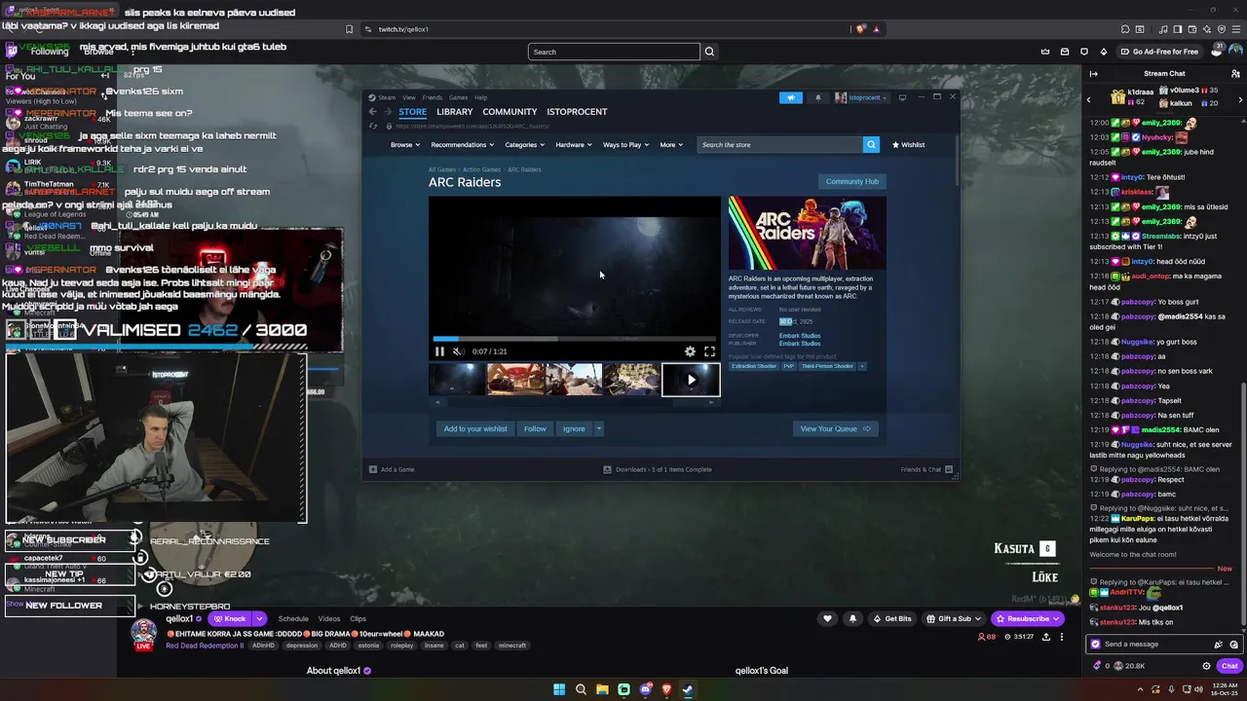Click the Community Hub button
The width and height of the screenshot is (1247, 701).
(x=851, y=181)
